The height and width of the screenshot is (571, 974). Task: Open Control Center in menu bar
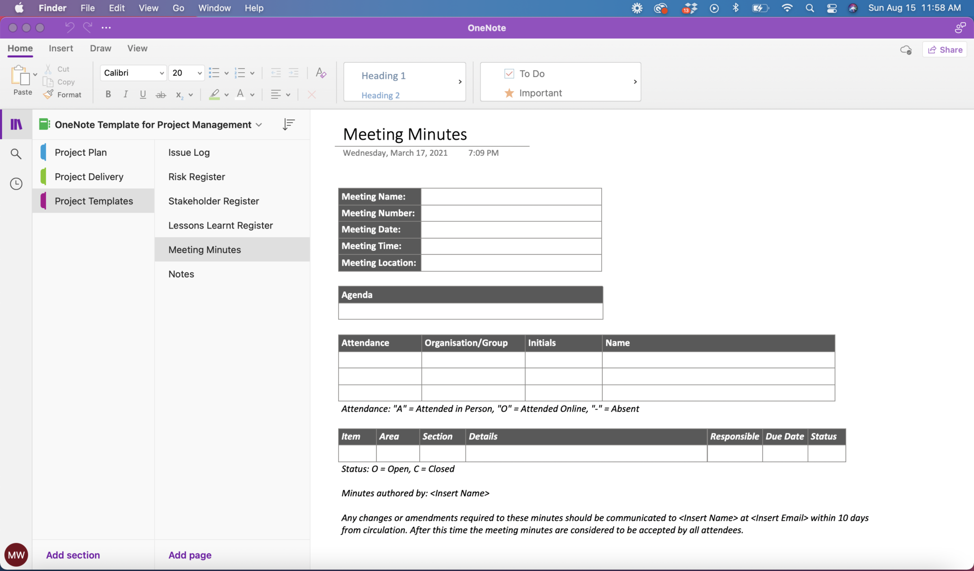(x=832, y=8)
